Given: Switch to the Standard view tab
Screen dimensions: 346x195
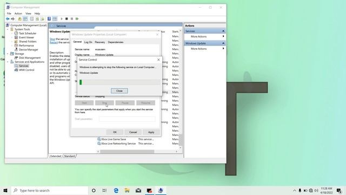Looking at the screenshot, I should click(x=69, y=156).
